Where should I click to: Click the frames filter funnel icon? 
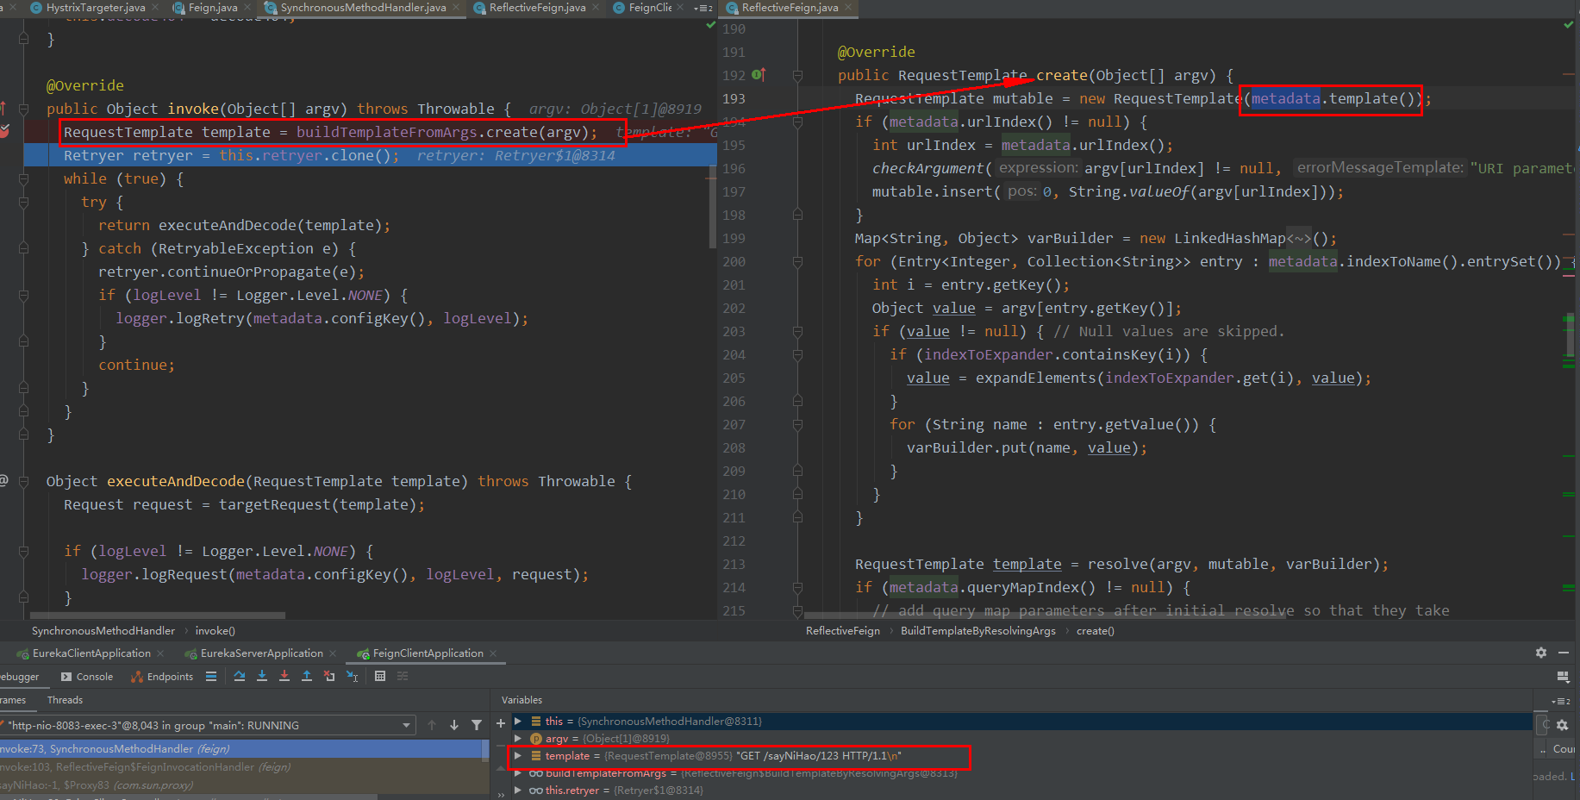point(477,725)
